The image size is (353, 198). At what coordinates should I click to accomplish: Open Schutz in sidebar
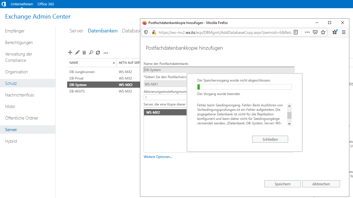(28, 83)
